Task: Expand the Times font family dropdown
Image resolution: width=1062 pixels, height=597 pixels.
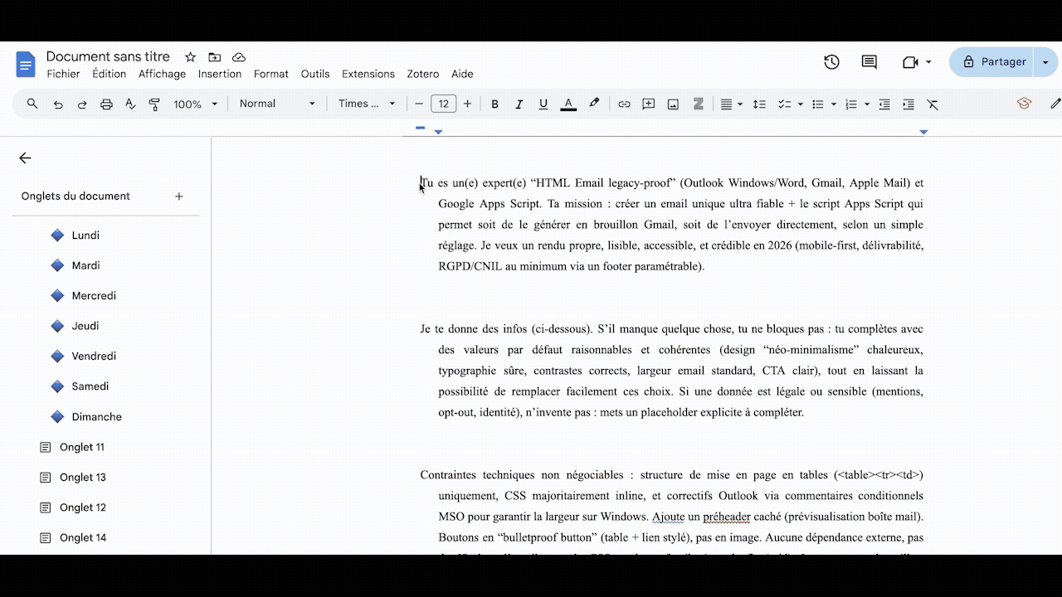Action: (367, 104)
